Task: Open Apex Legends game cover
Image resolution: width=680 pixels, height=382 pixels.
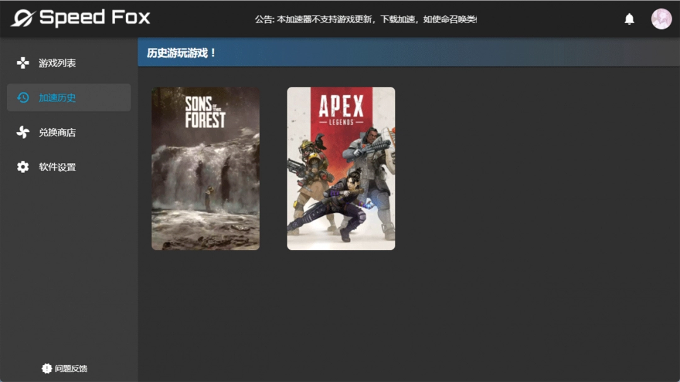Action: [341, 168]
